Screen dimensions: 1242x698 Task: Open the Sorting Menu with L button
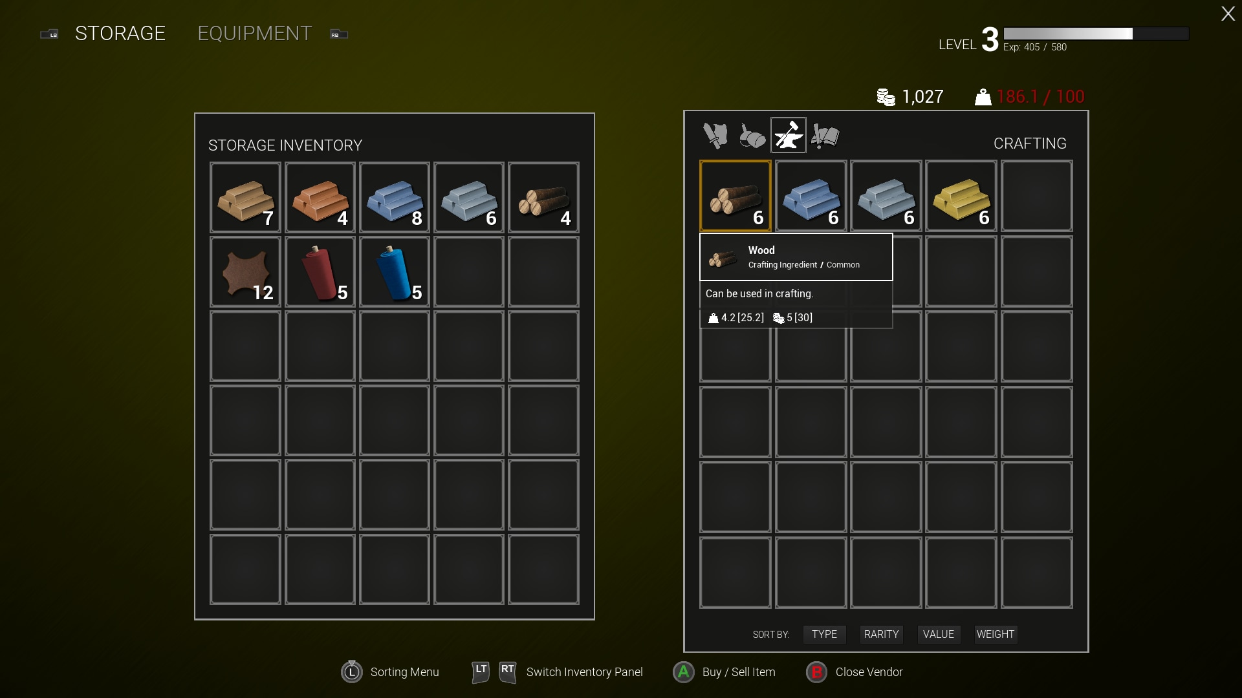click(353, 672)
